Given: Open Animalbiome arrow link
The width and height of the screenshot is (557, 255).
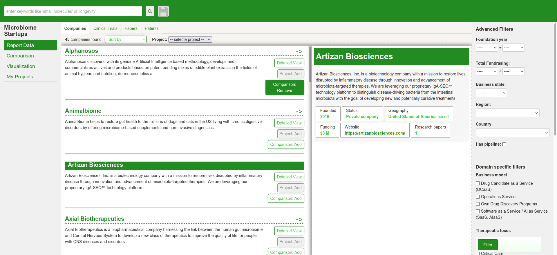Looking at the screenshot, I should click(299, 111).
